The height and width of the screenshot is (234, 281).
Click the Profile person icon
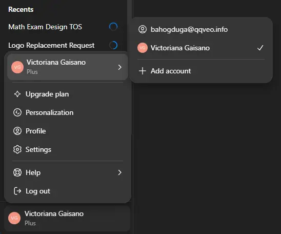point(17,131)
